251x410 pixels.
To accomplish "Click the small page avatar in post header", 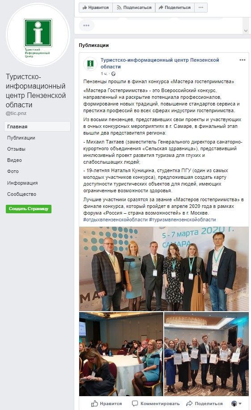I will [90, 64].
